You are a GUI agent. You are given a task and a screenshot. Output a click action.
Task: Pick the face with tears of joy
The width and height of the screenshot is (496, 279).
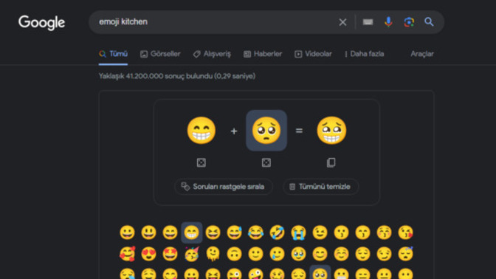[255, 232]
